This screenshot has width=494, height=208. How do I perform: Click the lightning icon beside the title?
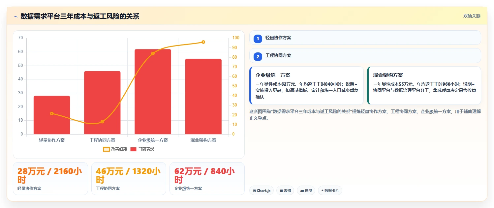(15, 16)
